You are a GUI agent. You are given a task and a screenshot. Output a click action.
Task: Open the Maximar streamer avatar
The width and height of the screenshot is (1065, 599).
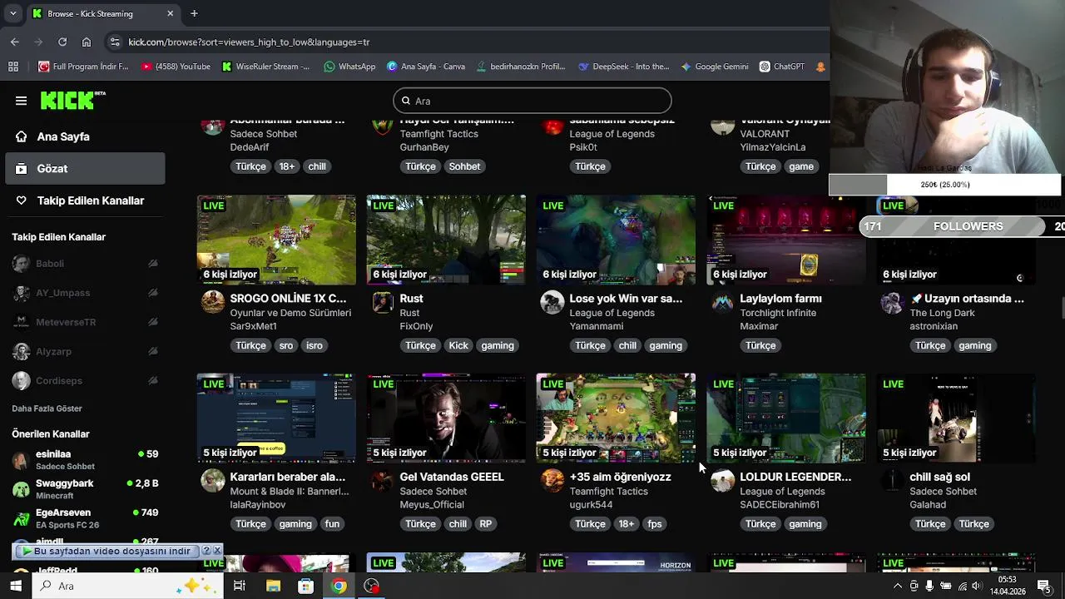[x=722, y=302]
